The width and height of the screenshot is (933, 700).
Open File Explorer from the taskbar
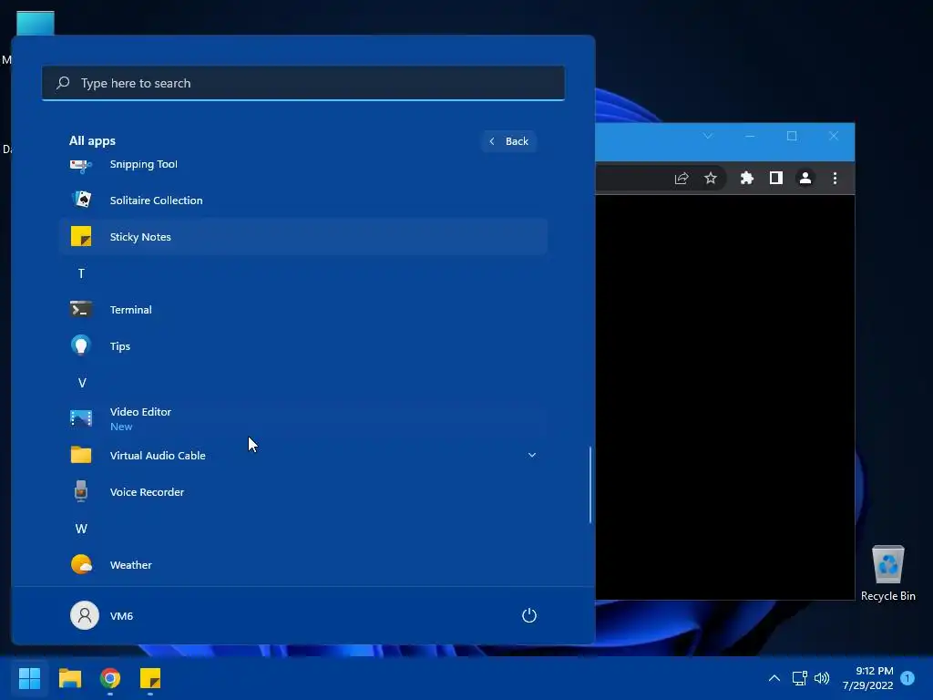(69, 678)
